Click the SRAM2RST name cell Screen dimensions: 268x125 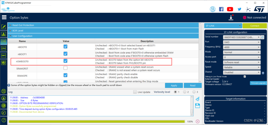pos(22,68)
